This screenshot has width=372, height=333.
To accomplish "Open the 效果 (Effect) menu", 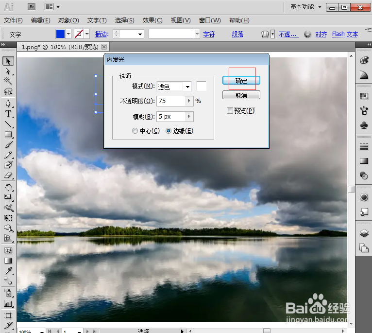I will click(152, 20).
